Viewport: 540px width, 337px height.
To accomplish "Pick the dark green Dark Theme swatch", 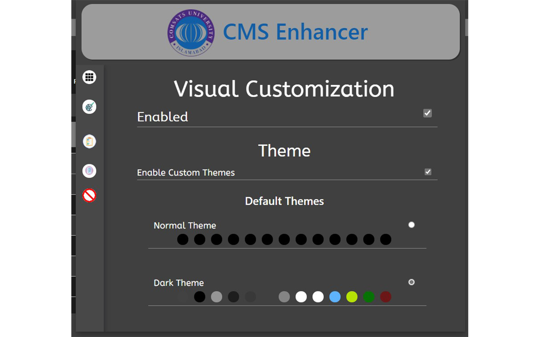I will (369, 297).
